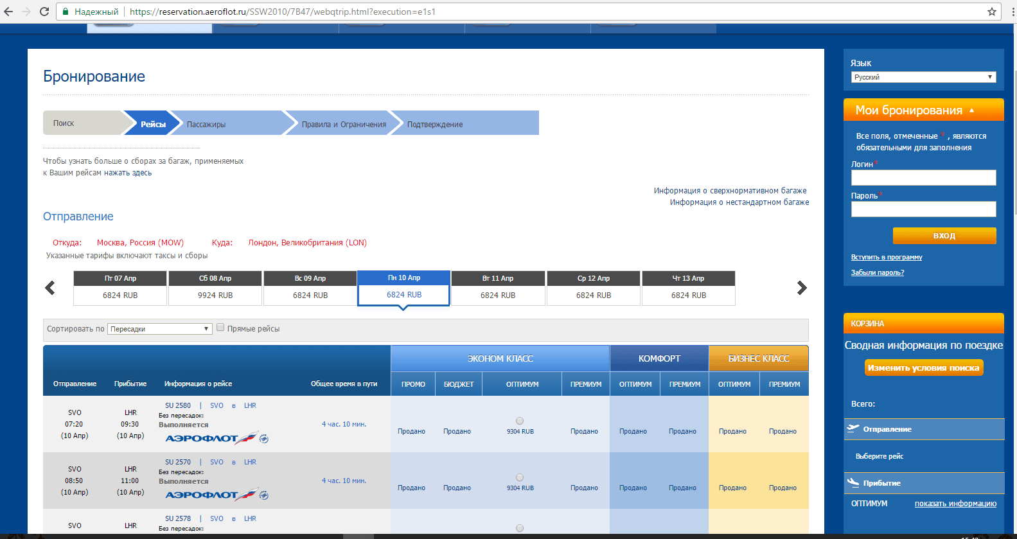Open Информация о нестандартном багаже link
The image size is (1017, 539).
point(739,202)
